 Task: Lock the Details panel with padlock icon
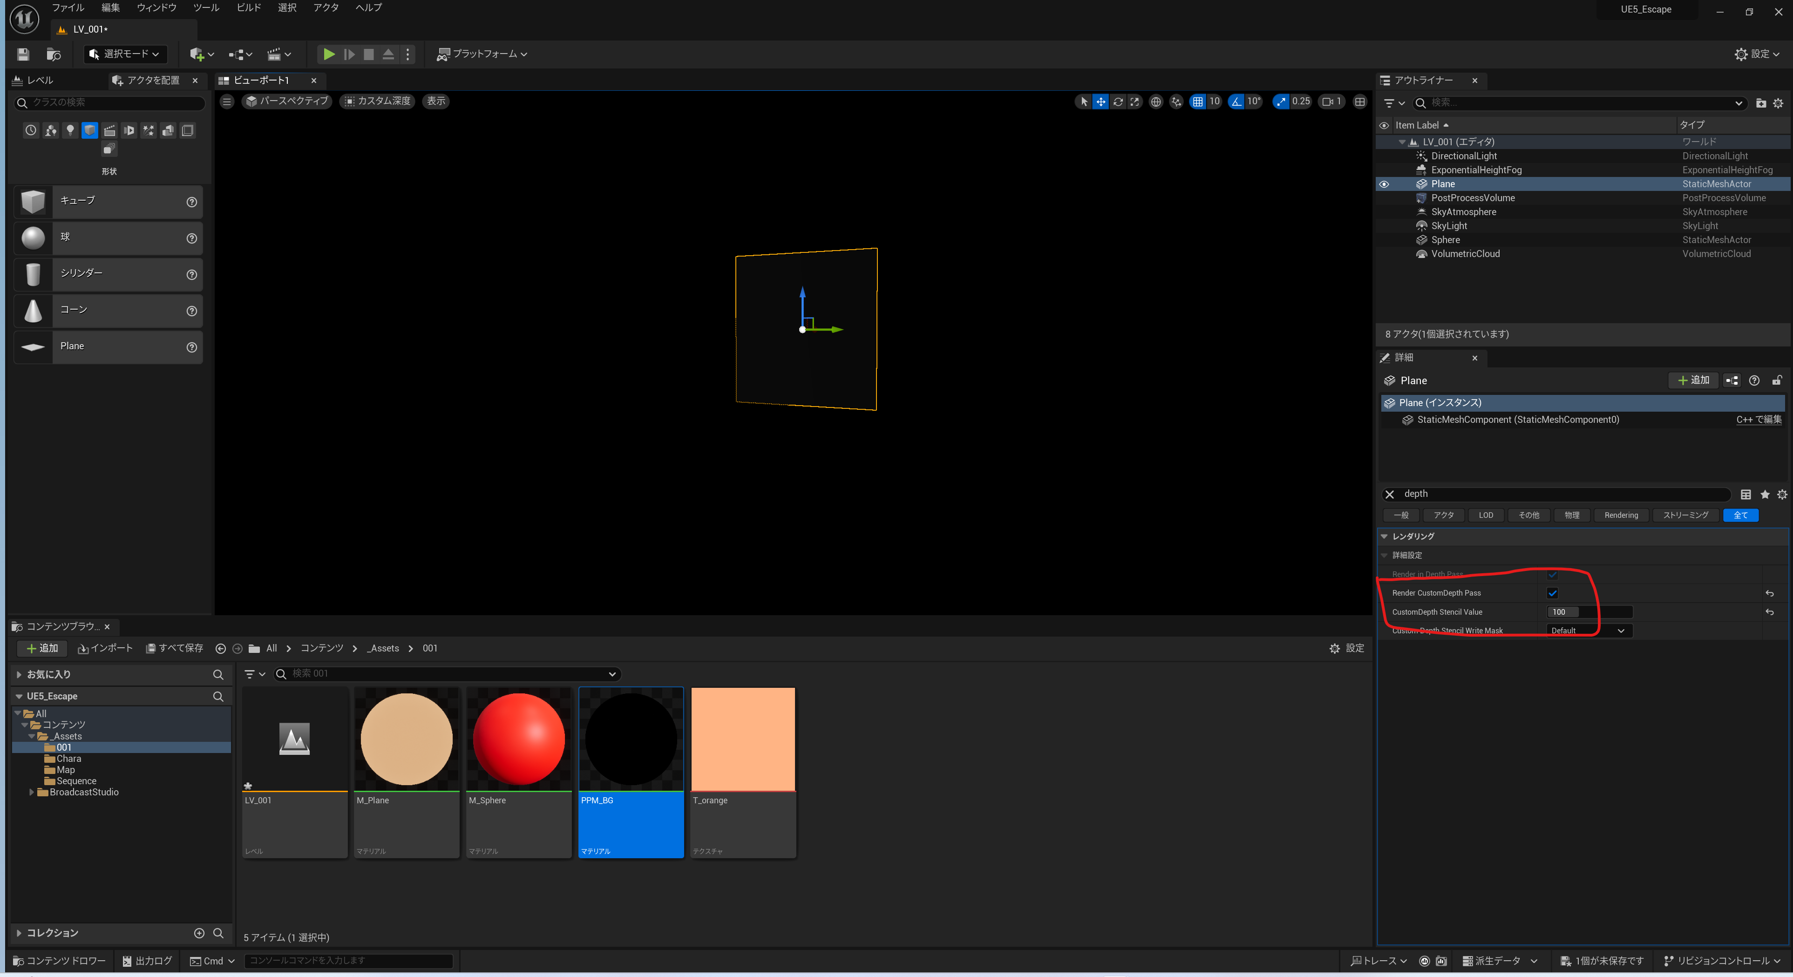1776,380
